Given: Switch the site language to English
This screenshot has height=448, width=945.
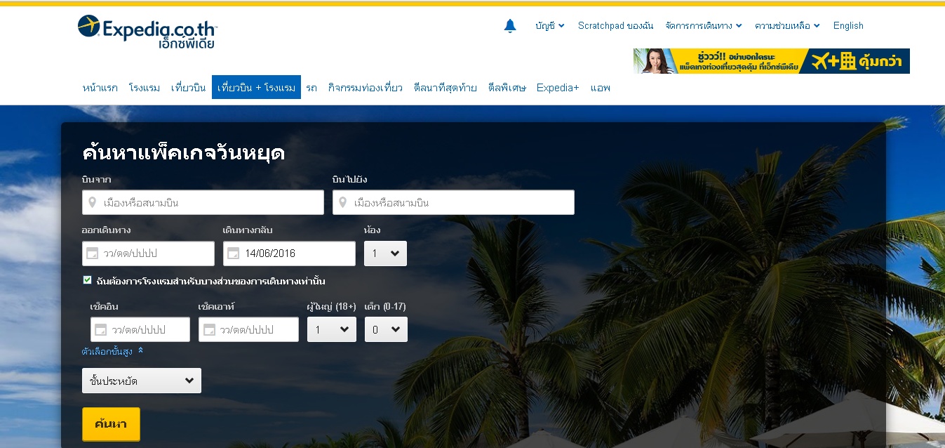Looking at the screenshot, I should tap(848, 26).
